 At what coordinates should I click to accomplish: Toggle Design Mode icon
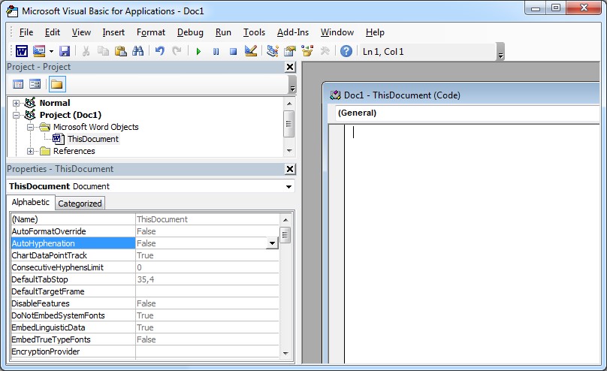251,51
